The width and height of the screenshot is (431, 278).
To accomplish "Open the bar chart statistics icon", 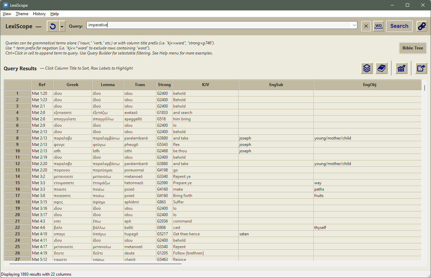I will [401, 68].
